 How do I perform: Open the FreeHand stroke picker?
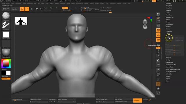pos(6,26)
